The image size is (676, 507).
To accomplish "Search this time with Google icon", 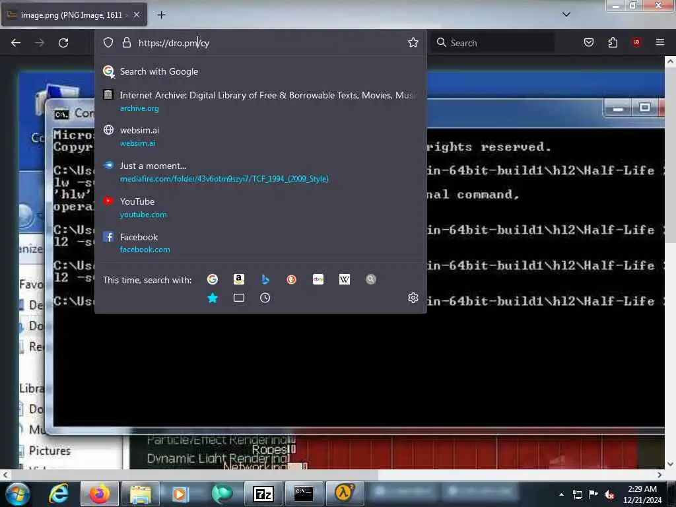I will (213, 279).
